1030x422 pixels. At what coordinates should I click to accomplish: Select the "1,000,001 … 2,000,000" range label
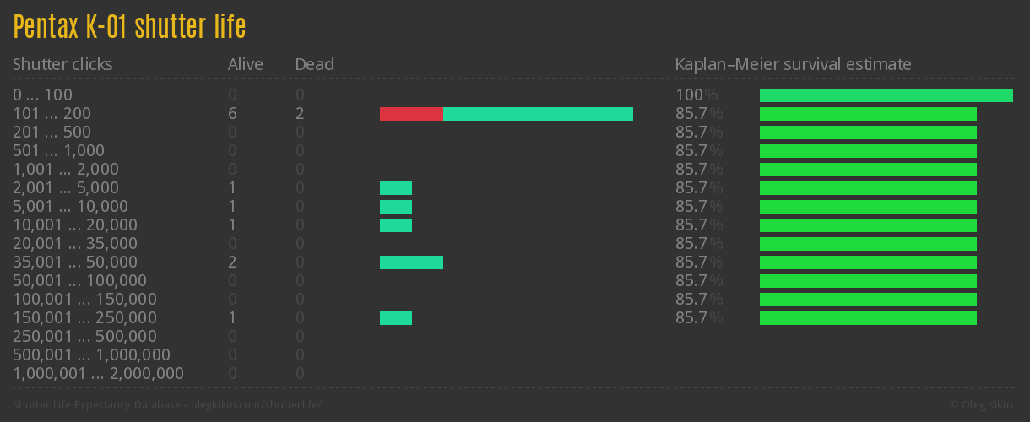(98, 374)
